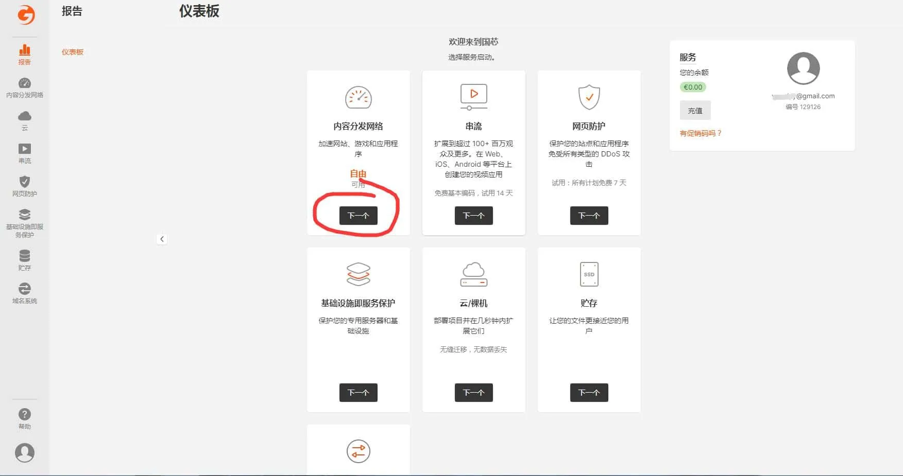Click the SSD icon on 贮存 card
This screenshot has height=476, width=903.
(x=589, y=274)
